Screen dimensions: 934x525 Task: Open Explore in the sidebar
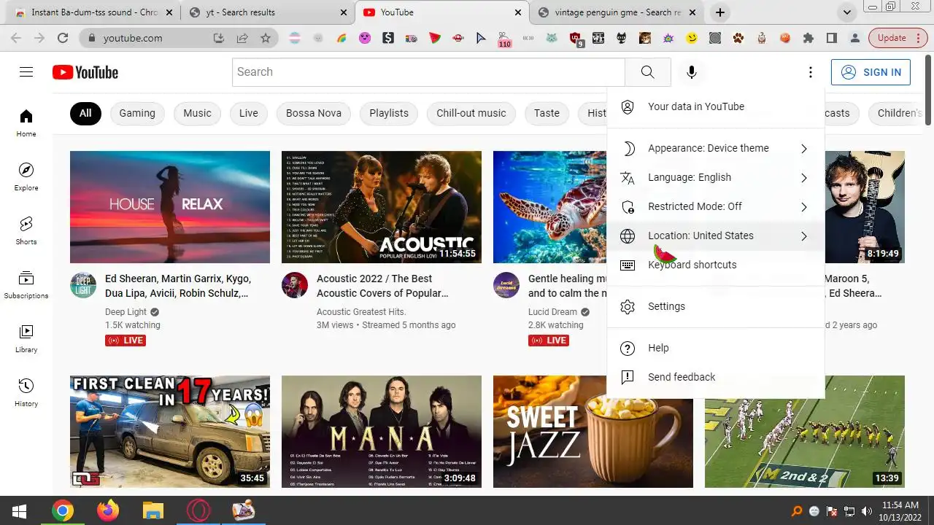coord(26,177)
